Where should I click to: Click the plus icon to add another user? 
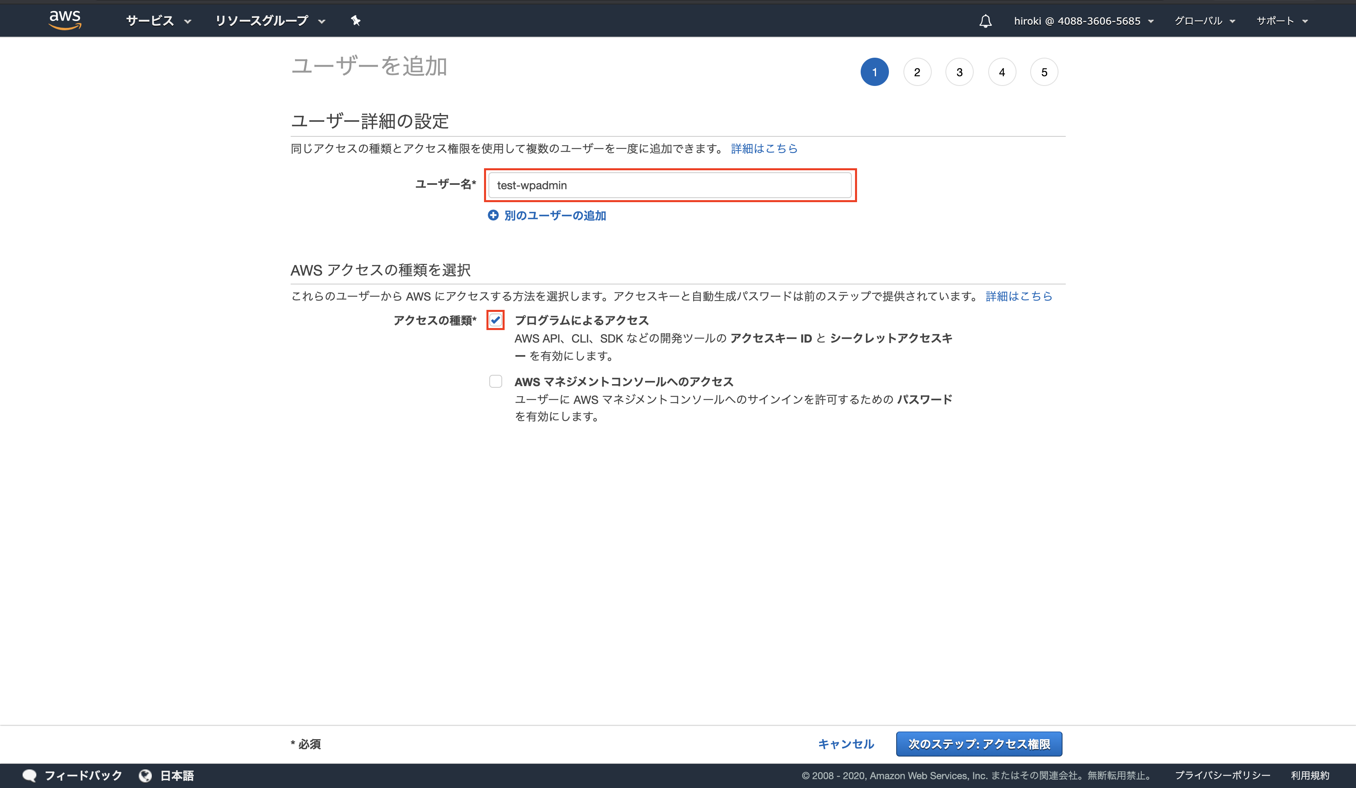coord(493,215)
